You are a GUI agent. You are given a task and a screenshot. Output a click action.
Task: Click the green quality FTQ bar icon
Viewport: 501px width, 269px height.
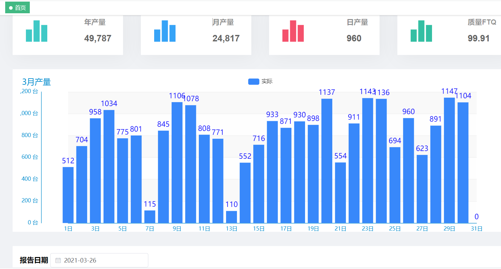click(x=421, y=31)
